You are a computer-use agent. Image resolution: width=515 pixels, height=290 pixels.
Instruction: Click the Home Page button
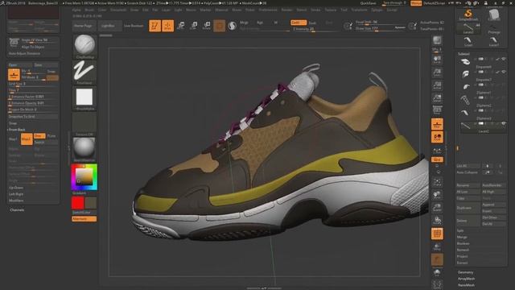(84, 26)
